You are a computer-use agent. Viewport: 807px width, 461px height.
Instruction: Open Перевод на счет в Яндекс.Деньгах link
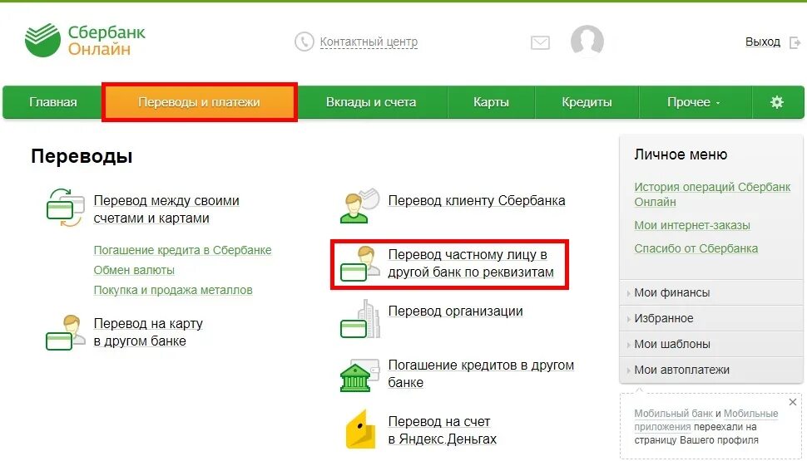[x=442, y=430]
